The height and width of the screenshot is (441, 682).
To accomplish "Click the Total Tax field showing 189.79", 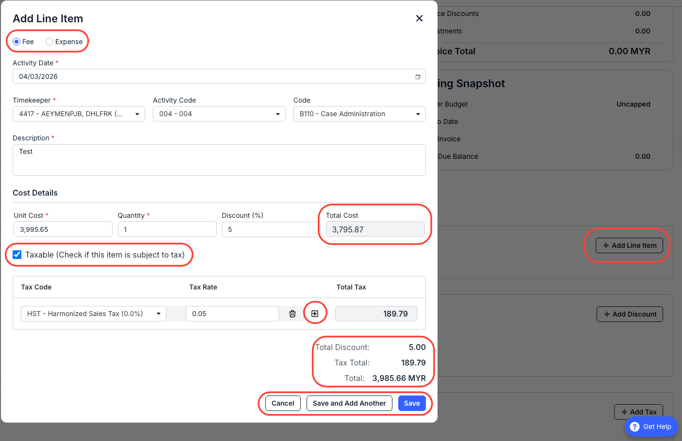I will [376, 314].
